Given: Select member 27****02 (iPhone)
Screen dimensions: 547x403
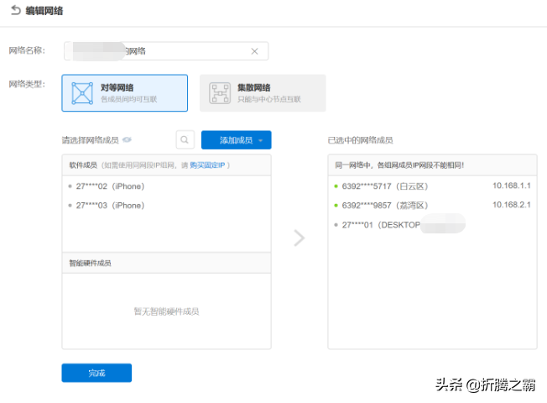Looking at the screenshot, I should (166, 186).
